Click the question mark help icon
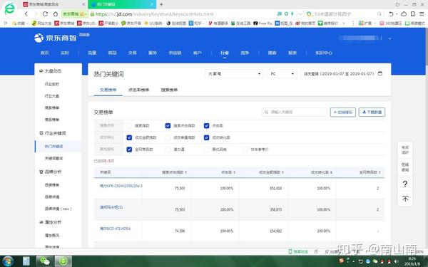Image resolution: width=428 pixels, height=267 pixels. point(405,184)
